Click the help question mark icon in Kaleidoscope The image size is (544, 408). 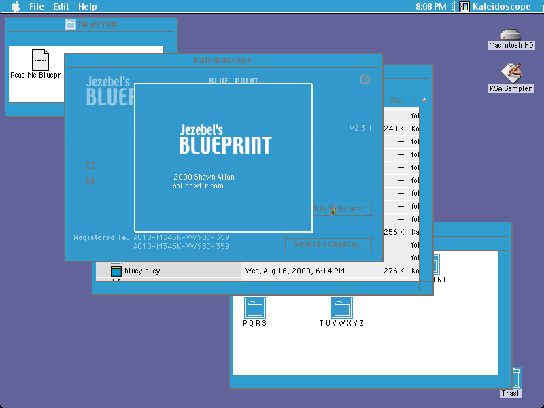(x=364, y=80)
